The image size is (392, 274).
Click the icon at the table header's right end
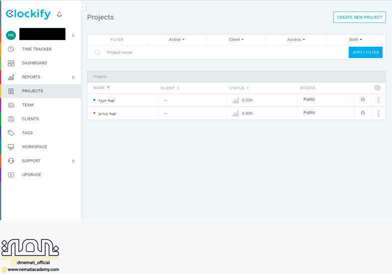click(378, 88)
